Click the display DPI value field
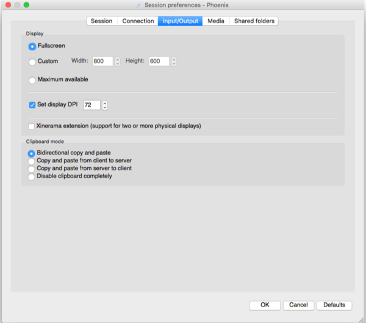Screen dimensions: 366x323 pos(91,105)
